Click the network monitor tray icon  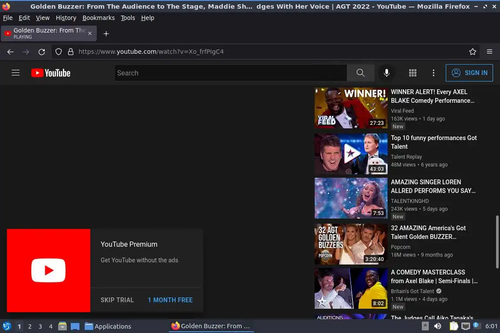pos(466,326)
